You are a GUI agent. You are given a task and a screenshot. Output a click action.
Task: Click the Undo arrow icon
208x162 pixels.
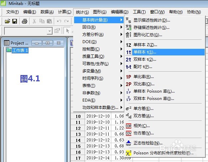pos(59,21)
